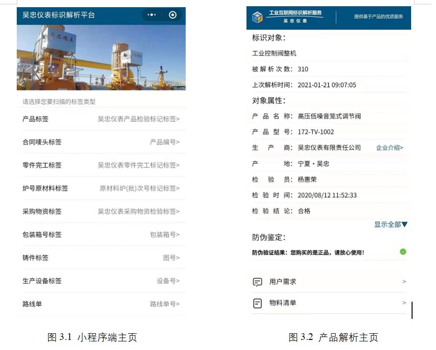Click the 对象属性 heading
The width and height of the screenshot is (436, 350).
268,101
